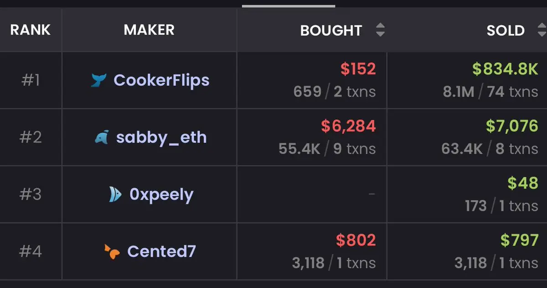Click the #3 rank cell
The width and height of the screenshot is (547, 288).
(31, 194)
